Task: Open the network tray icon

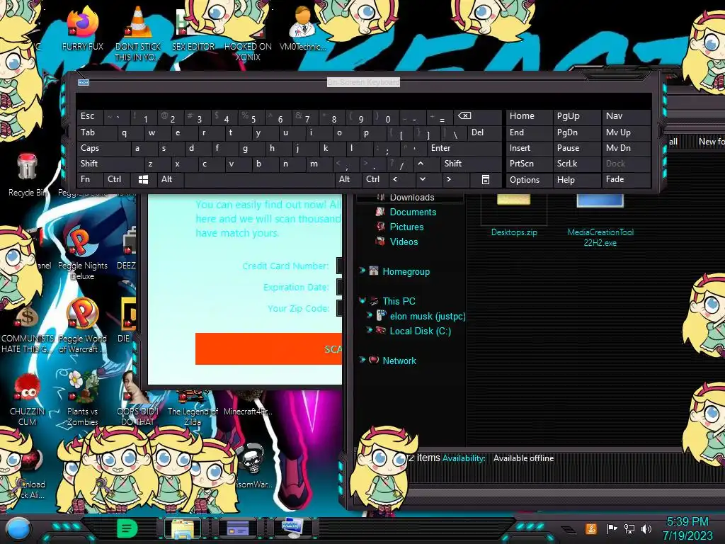Action: [629, 528]
